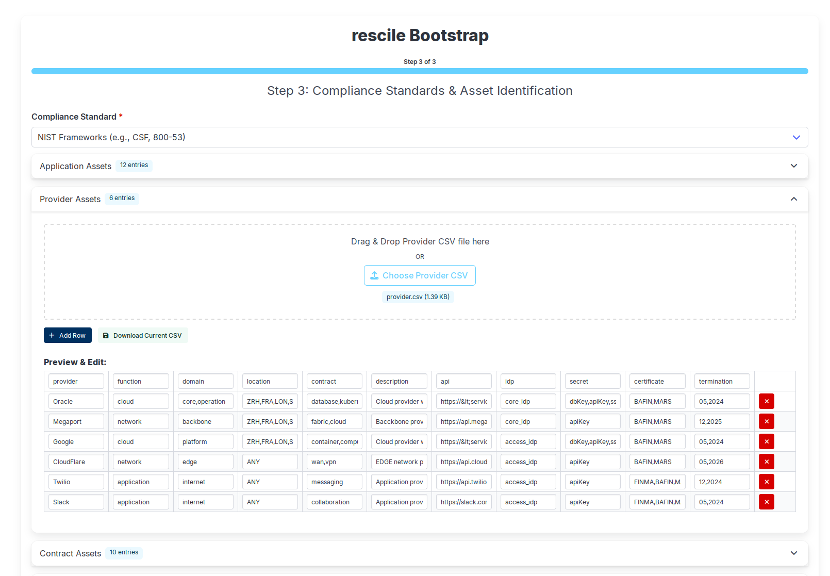Delete the Slack provider row

tap(766, 502)
